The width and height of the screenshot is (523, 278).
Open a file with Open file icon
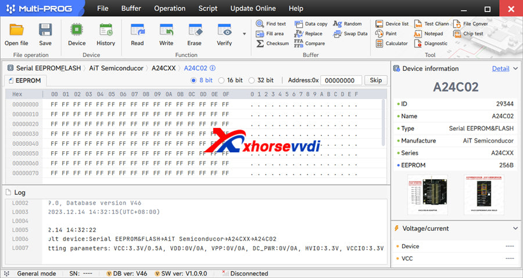(16, 34)
